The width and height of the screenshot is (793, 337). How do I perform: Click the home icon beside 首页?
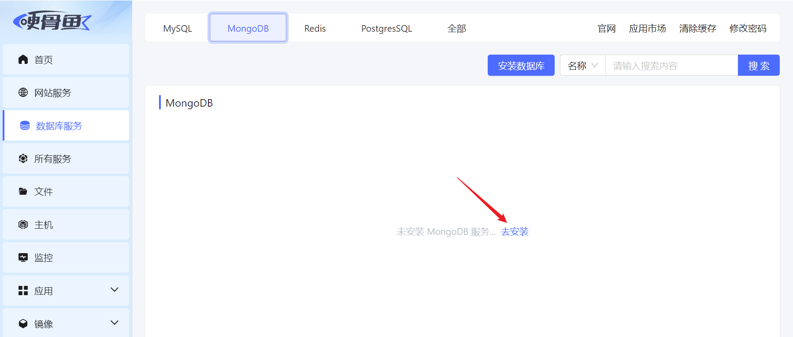click(23, 59)
